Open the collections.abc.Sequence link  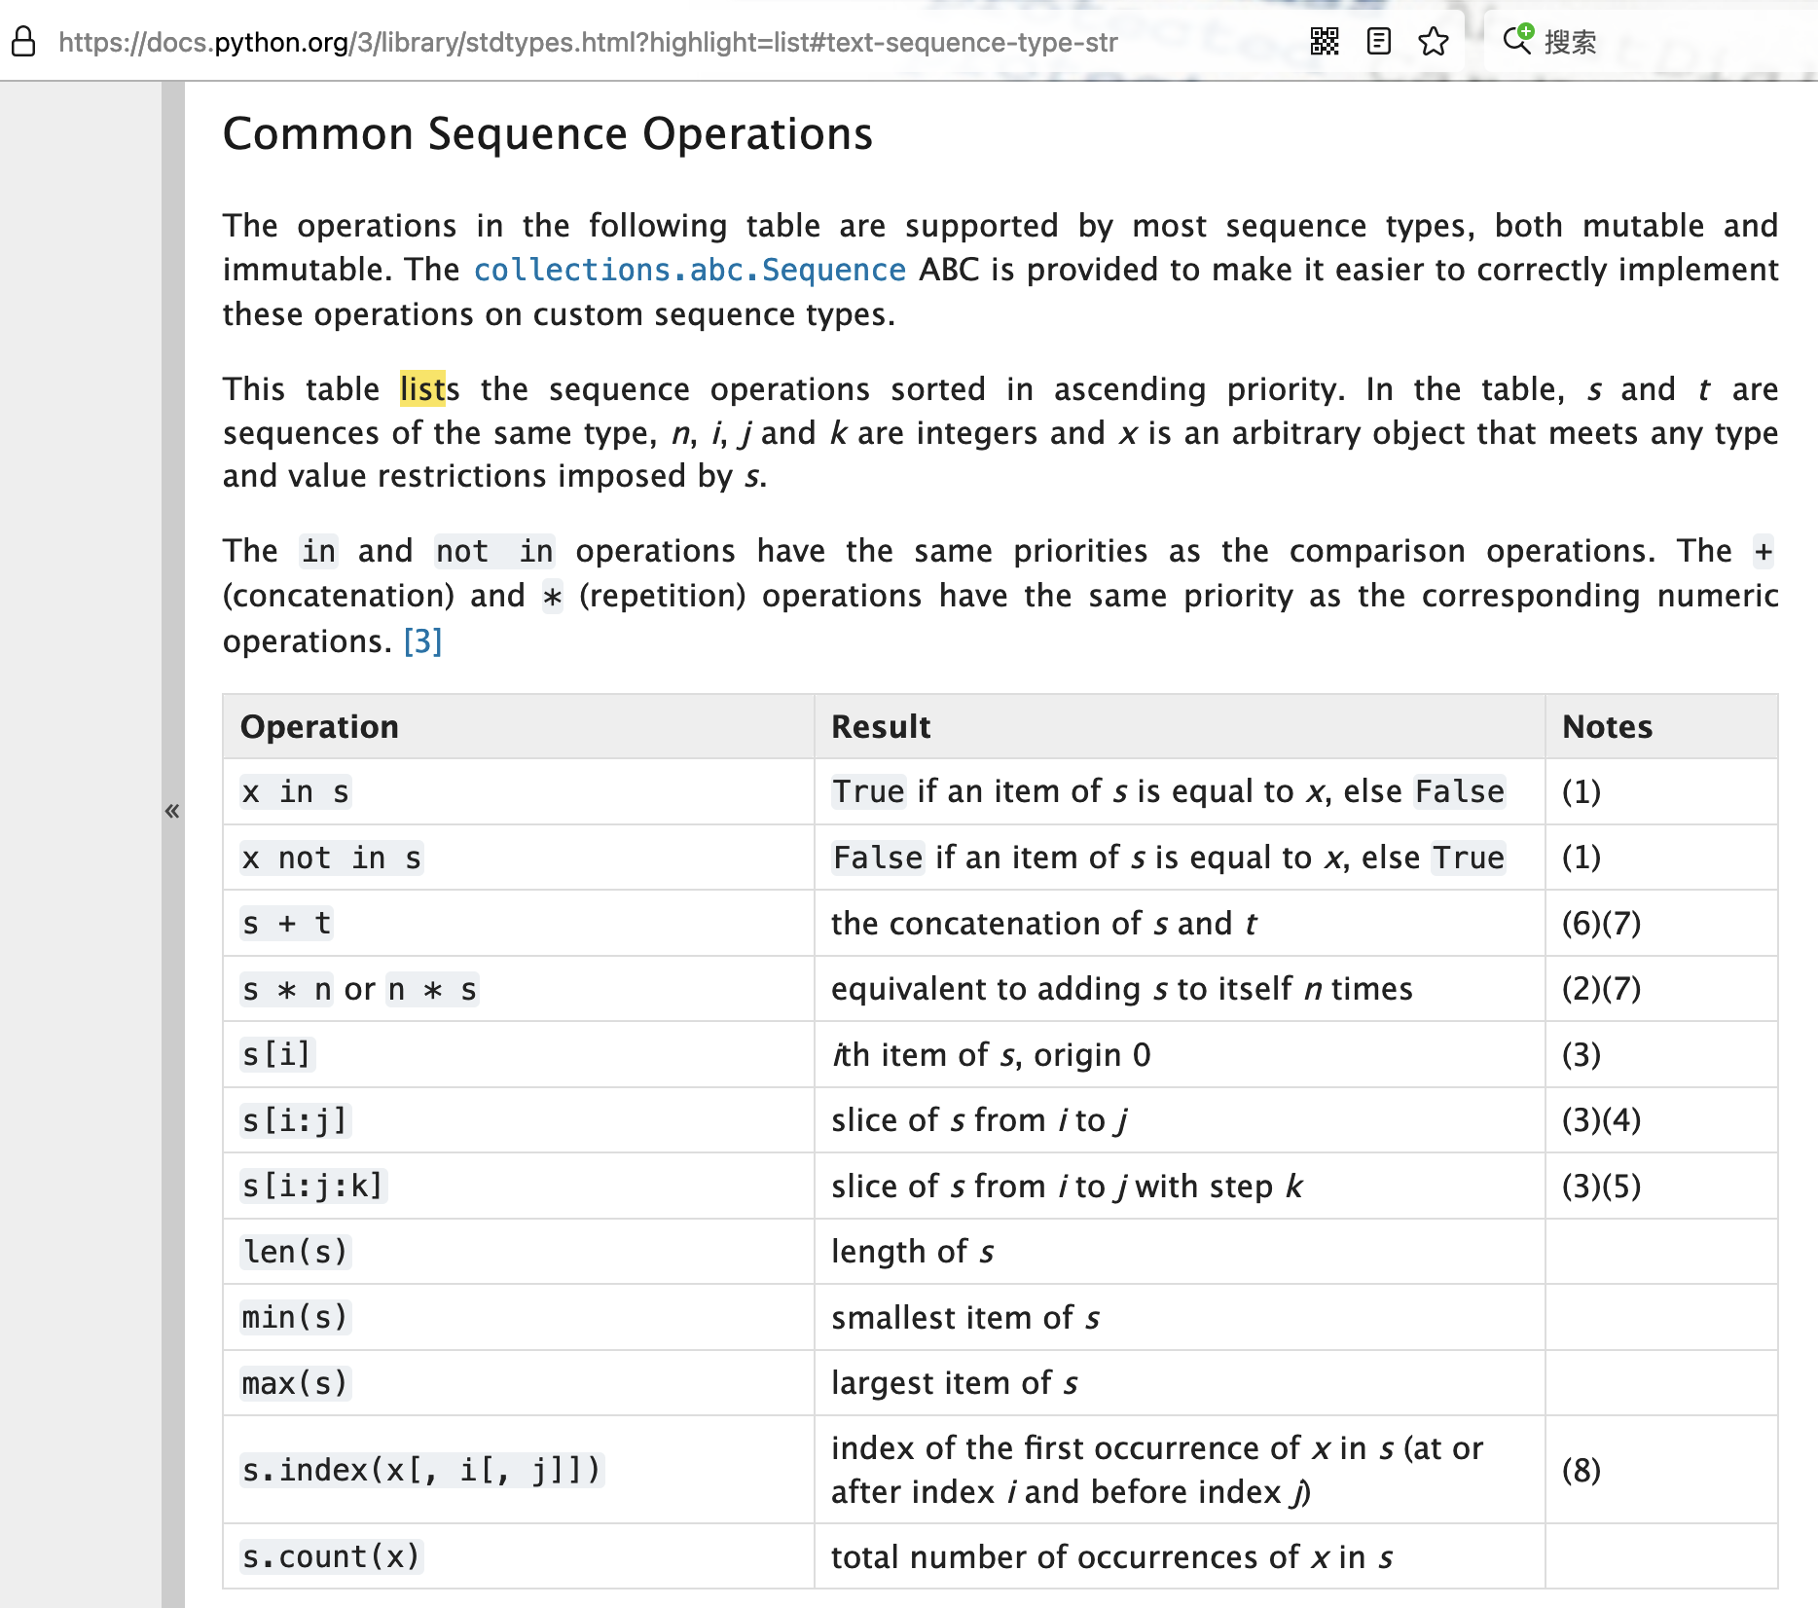pyautogui.click(x=690, y=270)
